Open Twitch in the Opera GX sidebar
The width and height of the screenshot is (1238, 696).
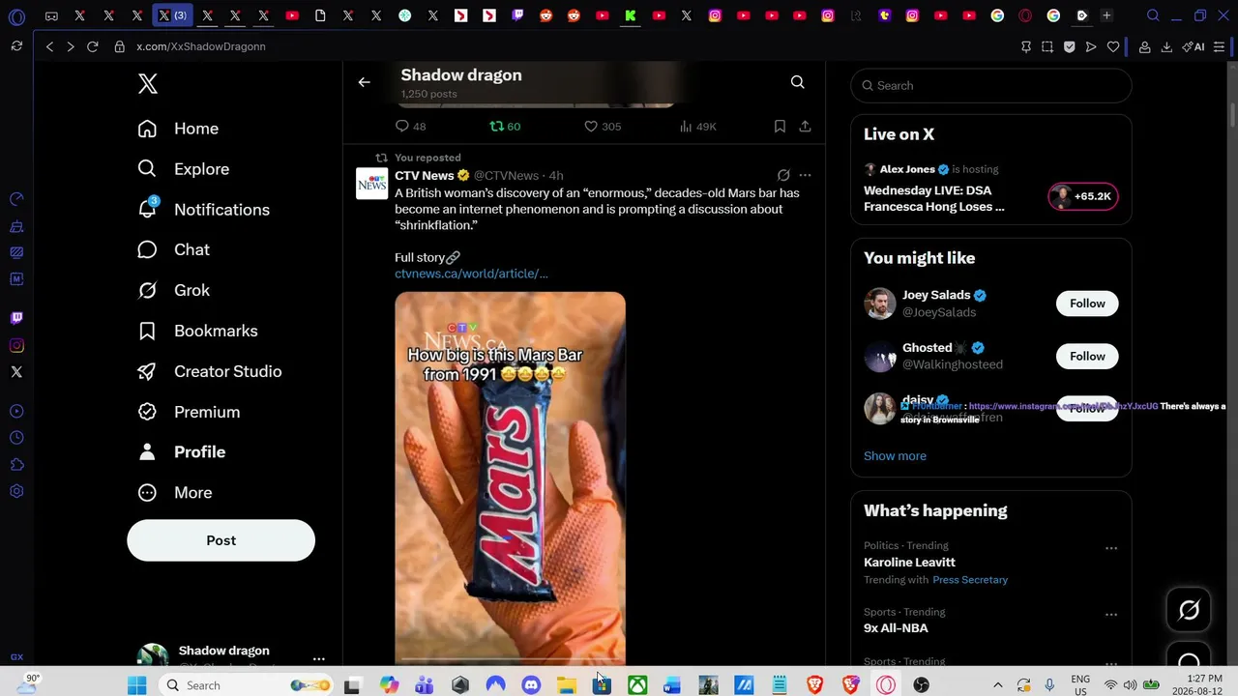16,317
